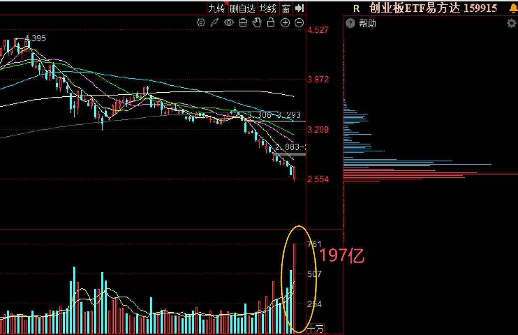
Task: Click the orange alert bell icon
Action: tap(513, 8)
